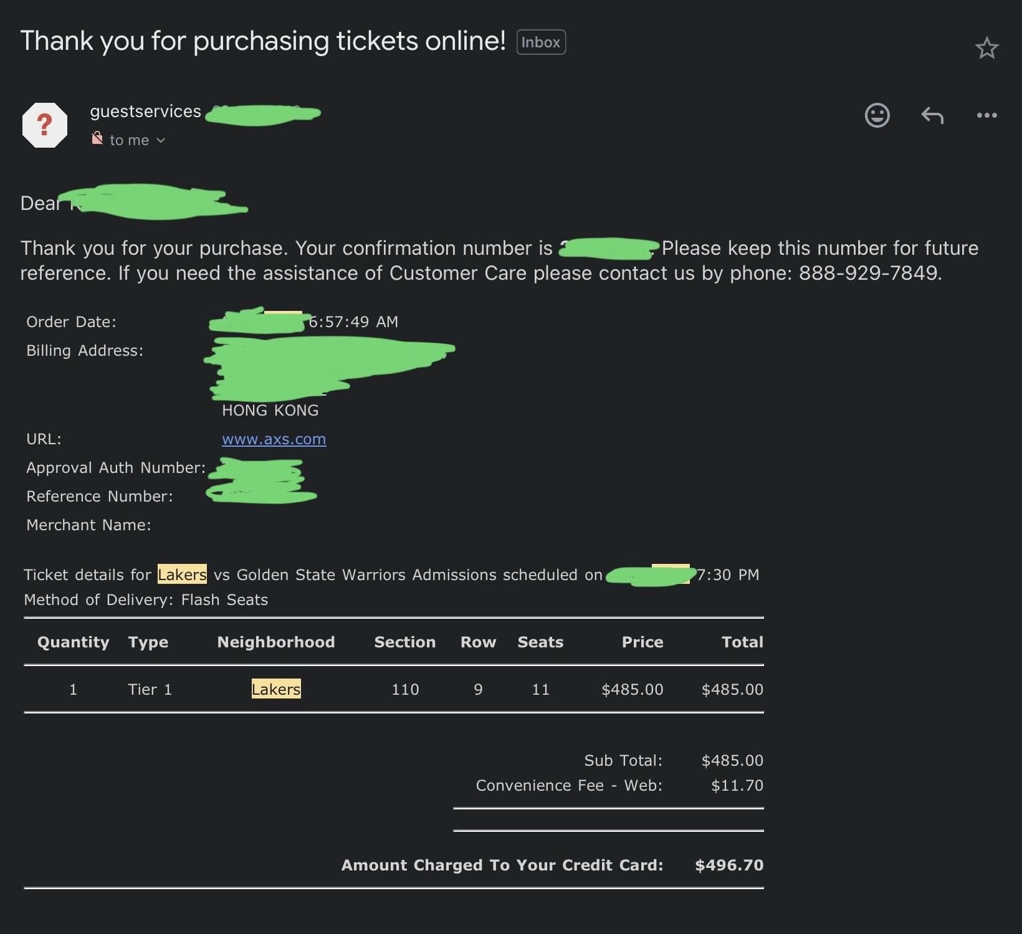1022x934 pixels.
Task: Click the email subject title
Action: [x=263, y=41]
